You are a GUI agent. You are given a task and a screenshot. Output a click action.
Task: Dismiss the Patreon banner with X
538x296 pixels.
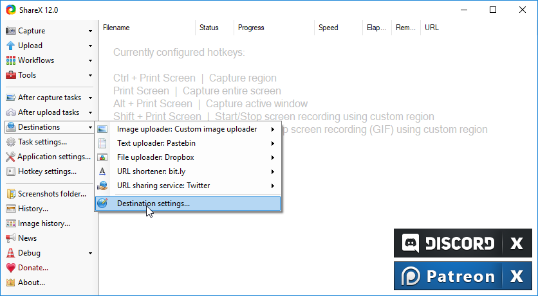click(517, 276)
